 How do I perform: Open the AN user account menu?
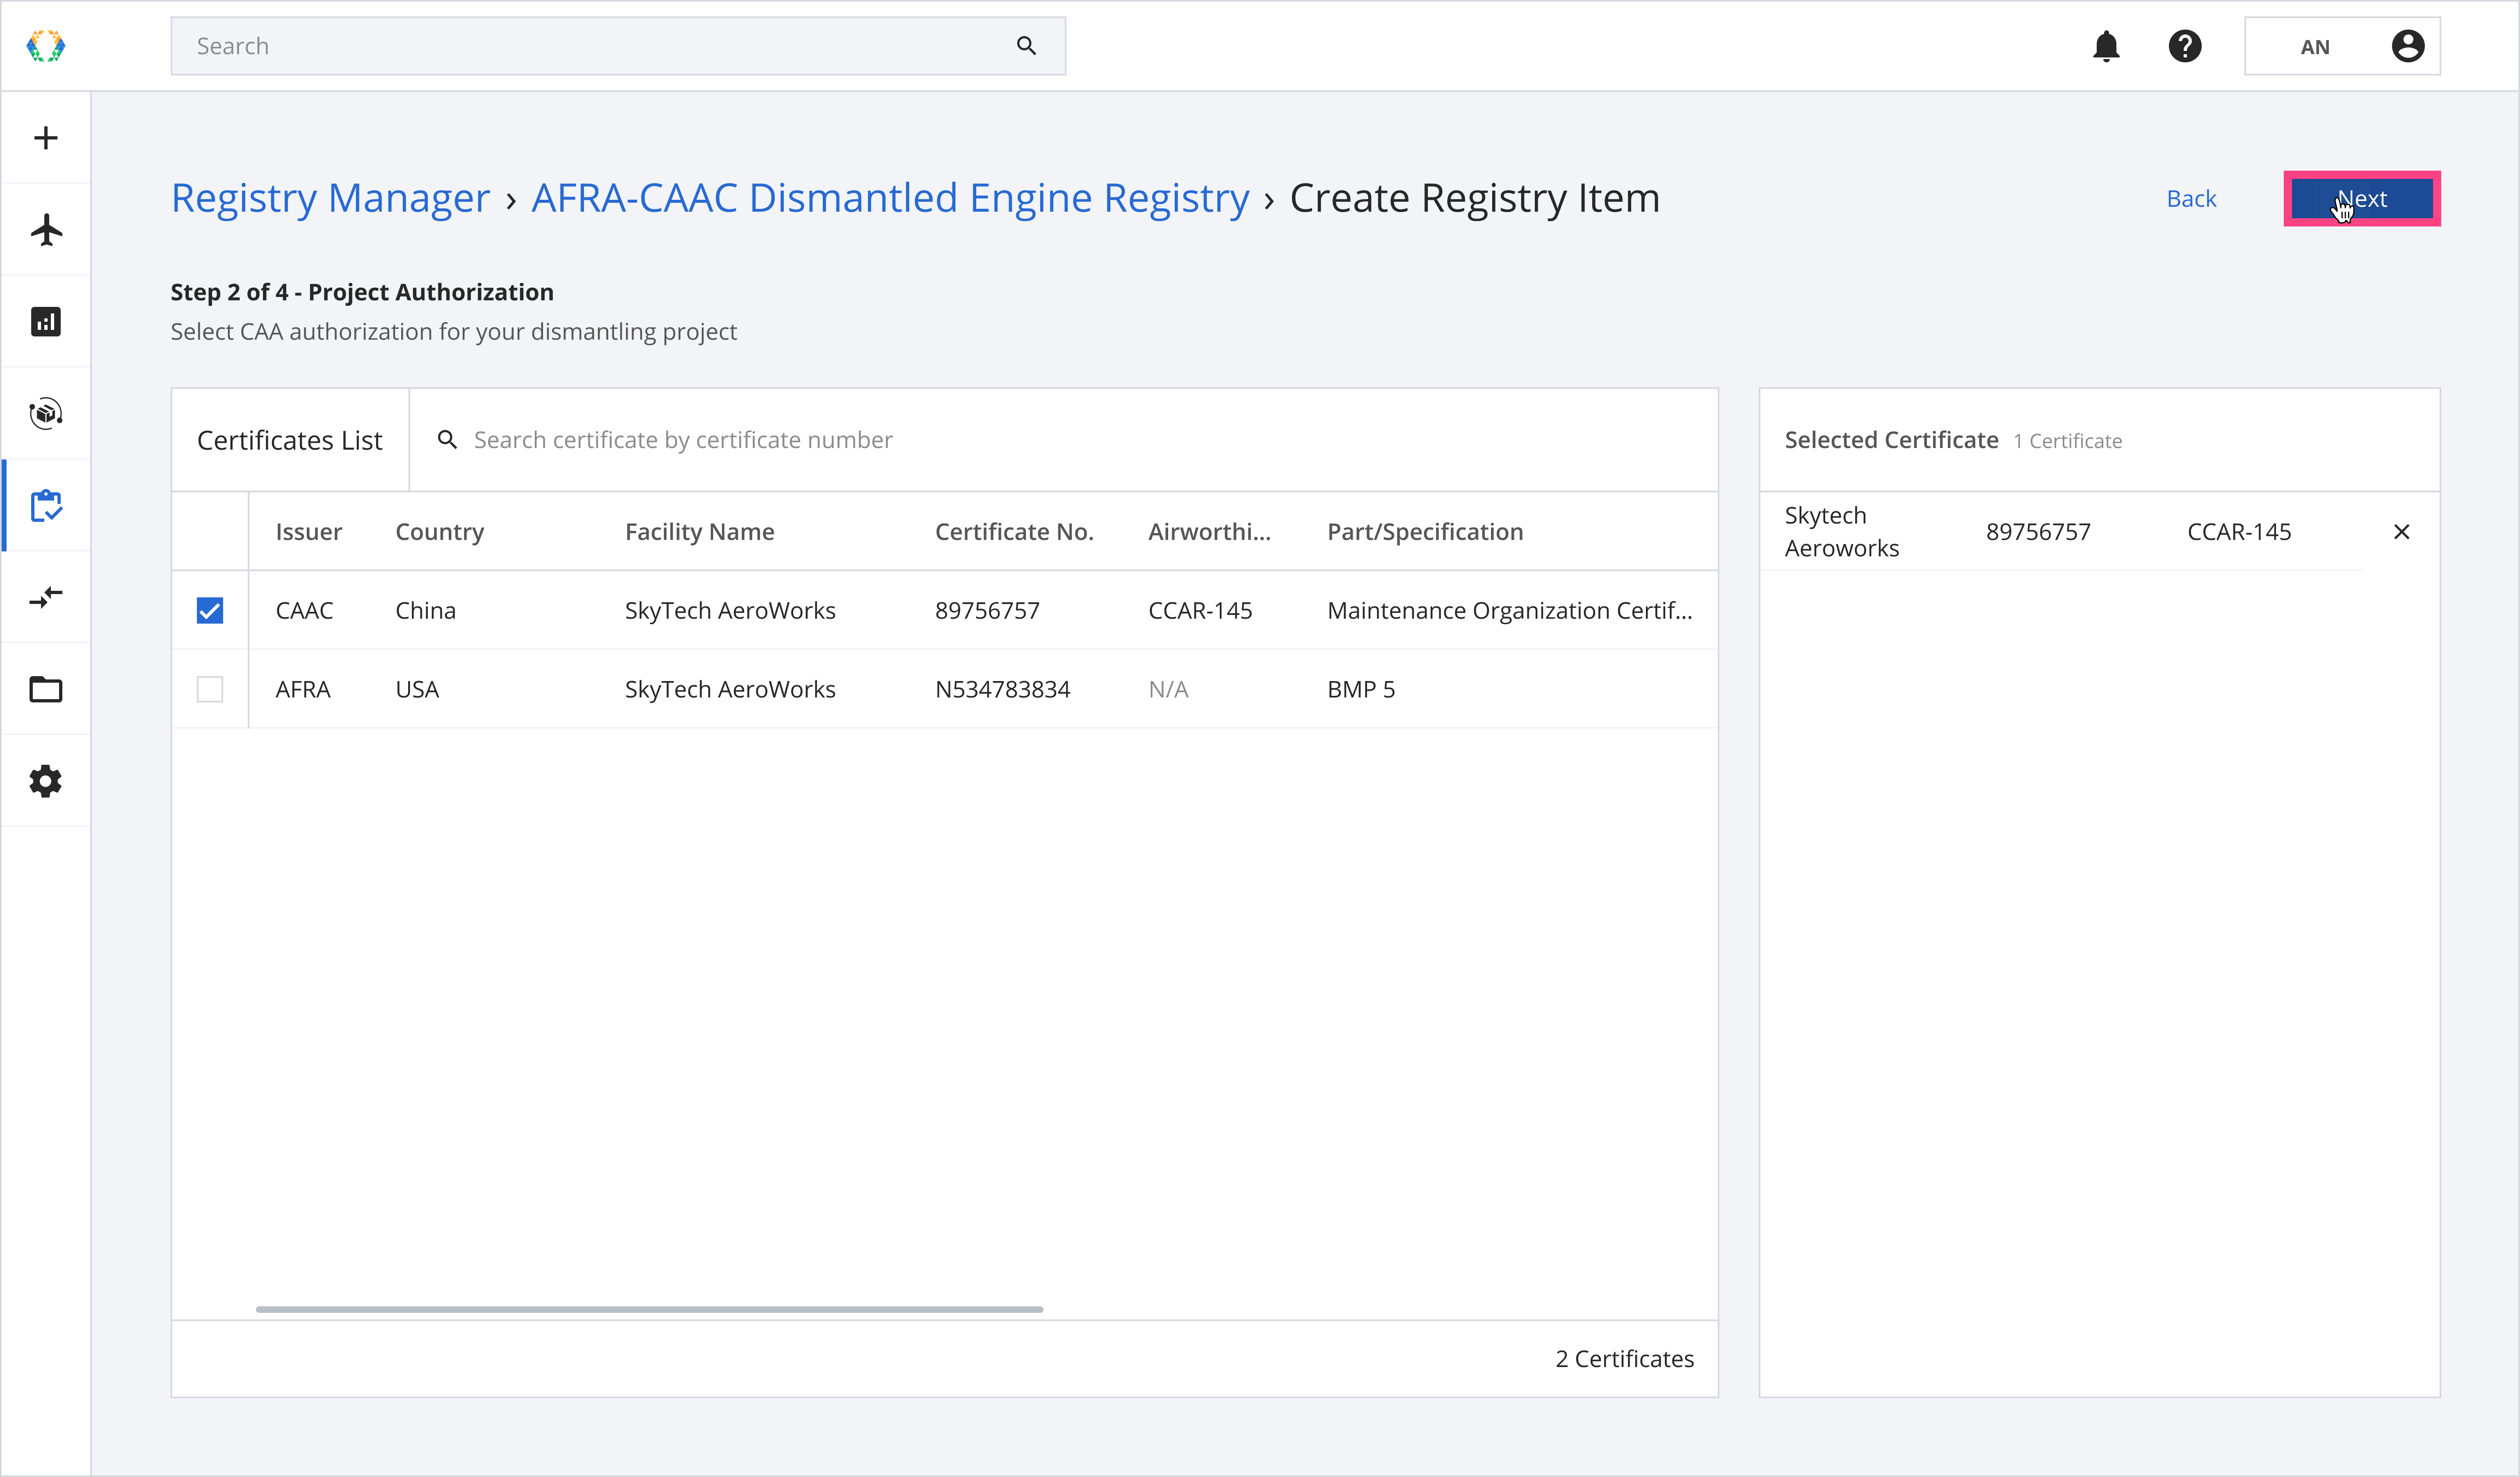pyautogui.click(x=2342, y=46)
